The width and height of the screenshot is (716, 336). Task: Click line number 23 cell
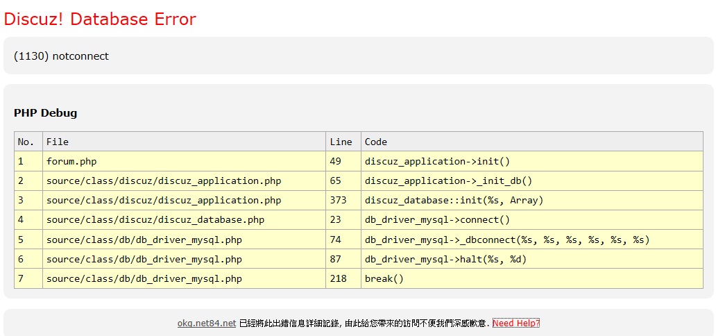point(343,220)
